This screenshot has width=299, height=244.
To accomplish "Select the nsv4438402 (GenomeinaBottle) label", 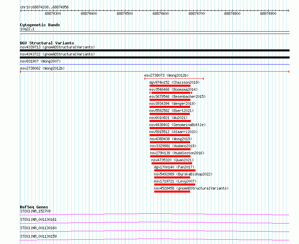I will (177, 125).
